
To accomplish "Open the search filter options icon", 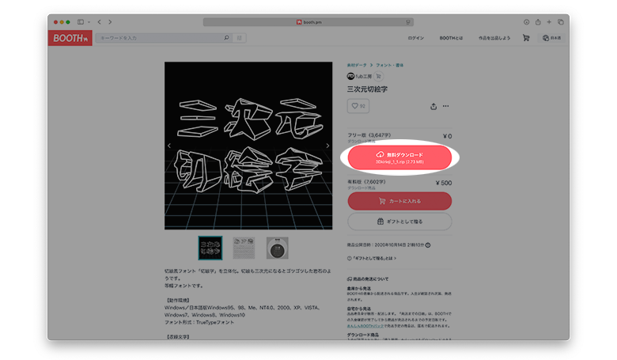I will [x=239, y=38].
